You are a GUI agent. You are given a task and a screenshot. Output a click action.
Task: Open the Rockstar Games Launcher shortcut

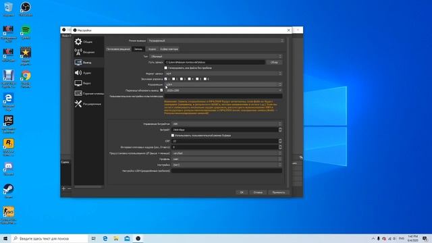click(9, 147)
